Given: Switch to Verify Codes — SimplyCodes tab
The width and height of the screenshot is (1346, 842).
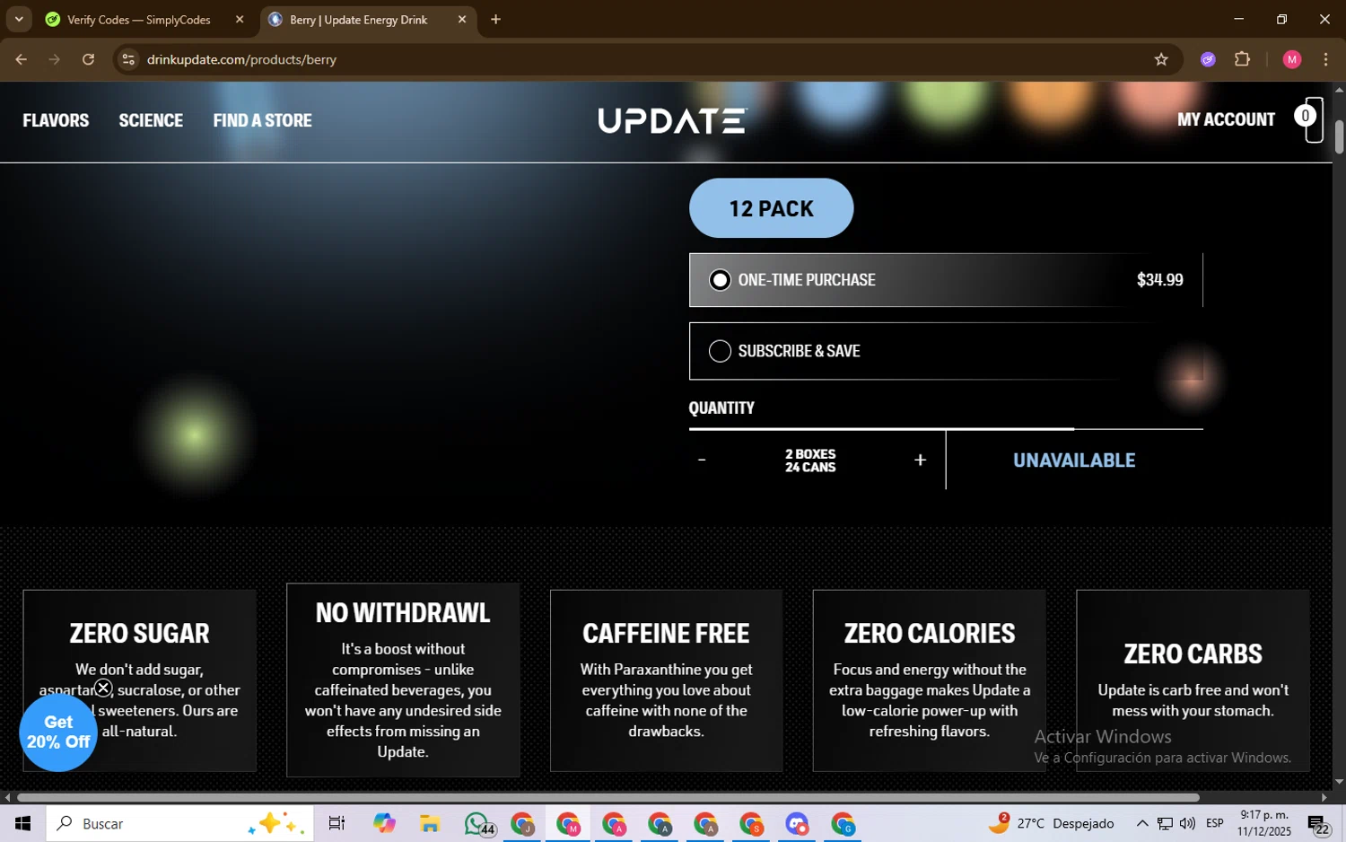Looking at the screenshot, I should (x=138, y=20).
